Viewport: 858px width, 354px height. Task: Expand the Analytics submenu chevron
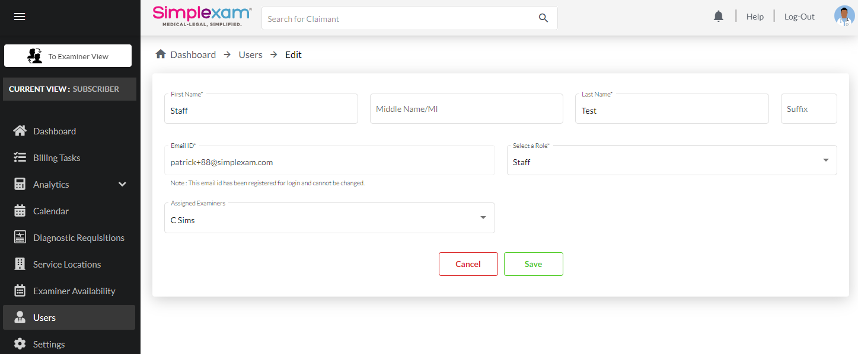coord(123,184)
